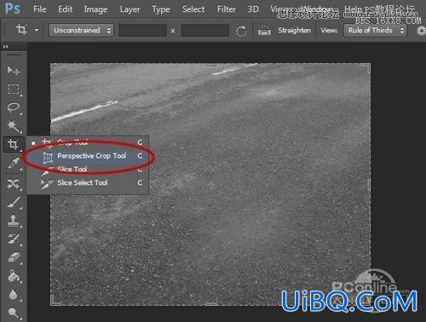Select the Rectangular Marquee tool
The image size is (426, 322).
13,89
